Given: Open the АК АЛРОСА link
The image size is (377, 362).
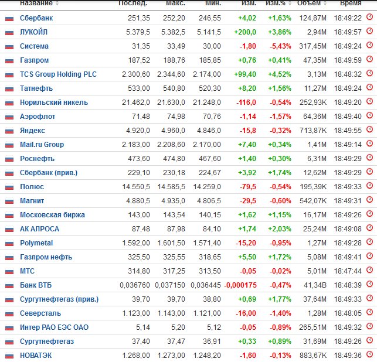Looking at the screenshot, I should tap(39, 228).
